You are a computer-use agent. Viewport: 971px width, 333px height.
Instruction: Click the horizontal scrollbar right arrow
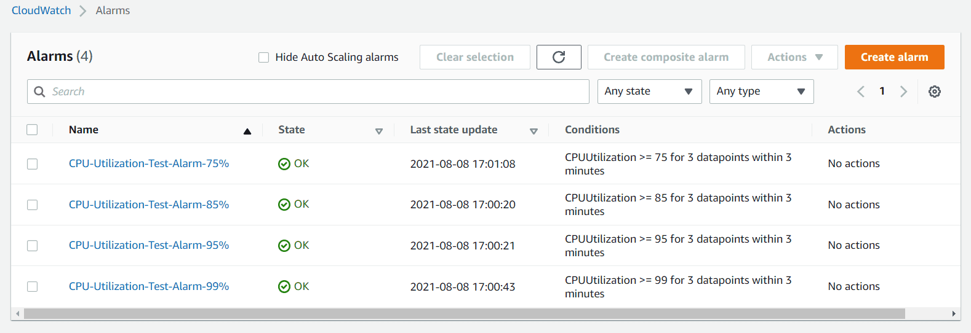click(954, 314)
